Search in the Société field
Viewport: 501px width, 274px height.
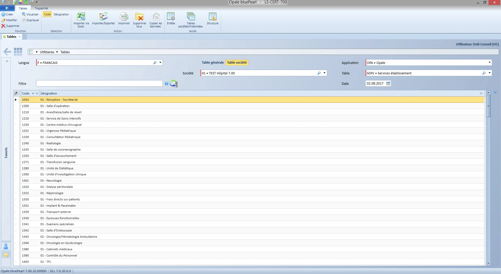point(319,73)
